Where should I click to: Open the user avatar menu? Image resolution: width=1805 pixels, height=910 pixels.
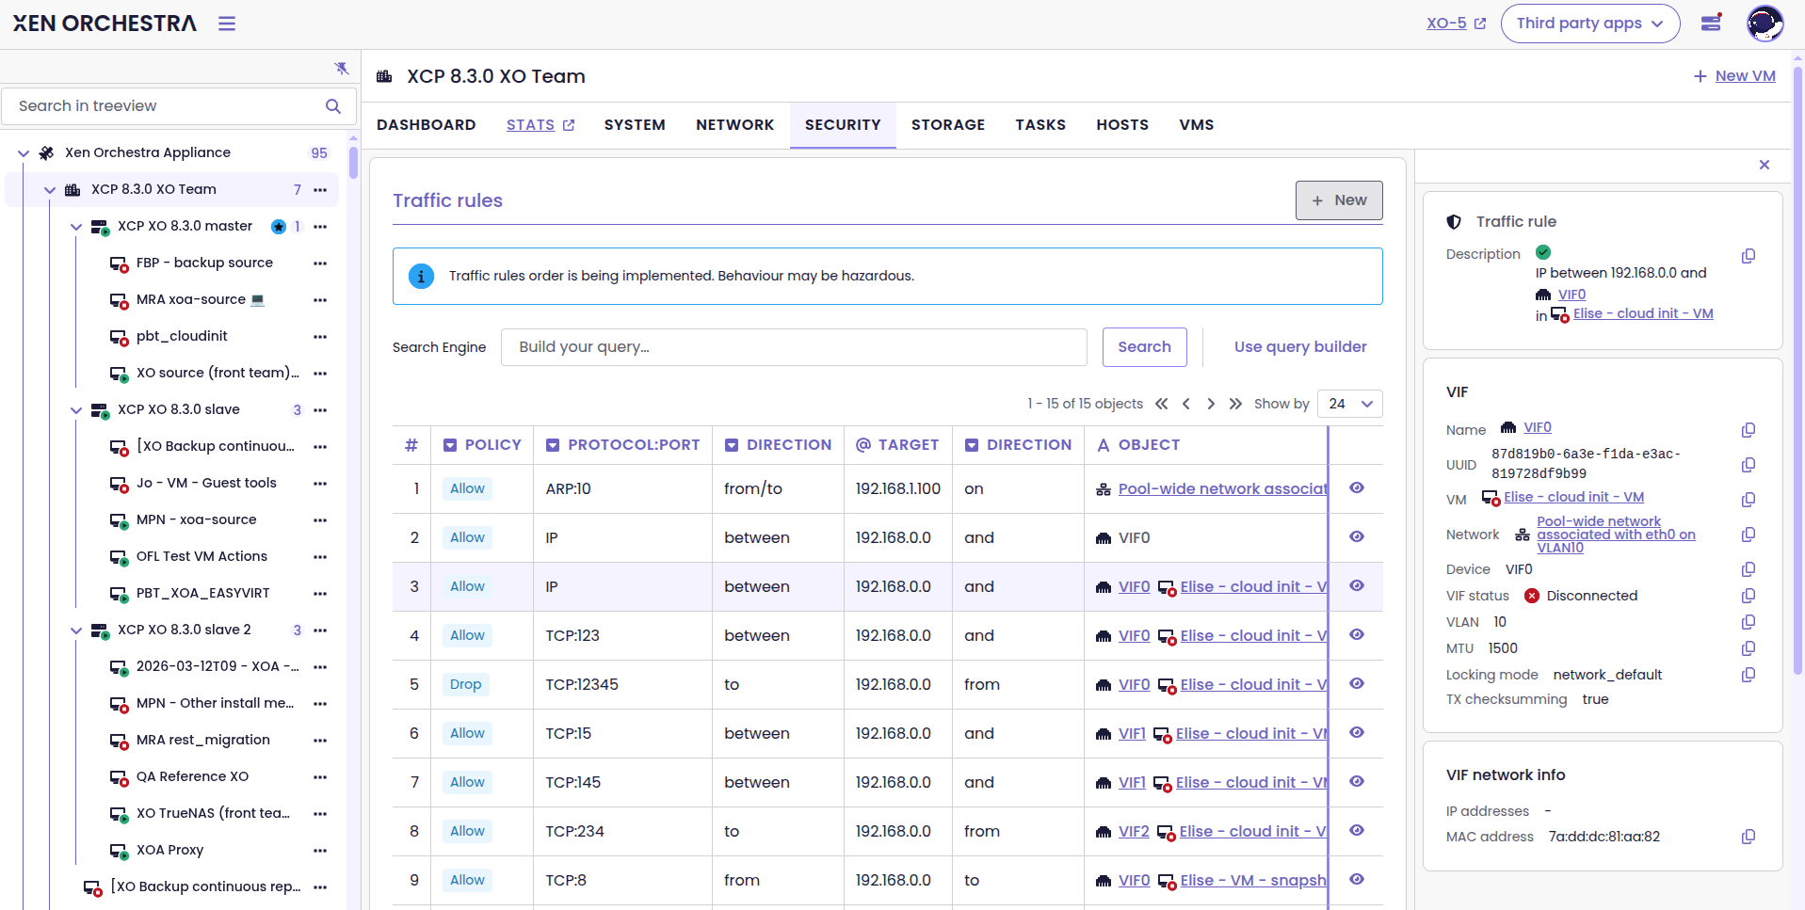coord(1765,24)
